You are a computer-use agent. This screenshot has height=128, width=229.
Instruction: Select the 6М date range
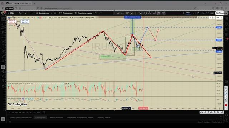tap(23, 112)
